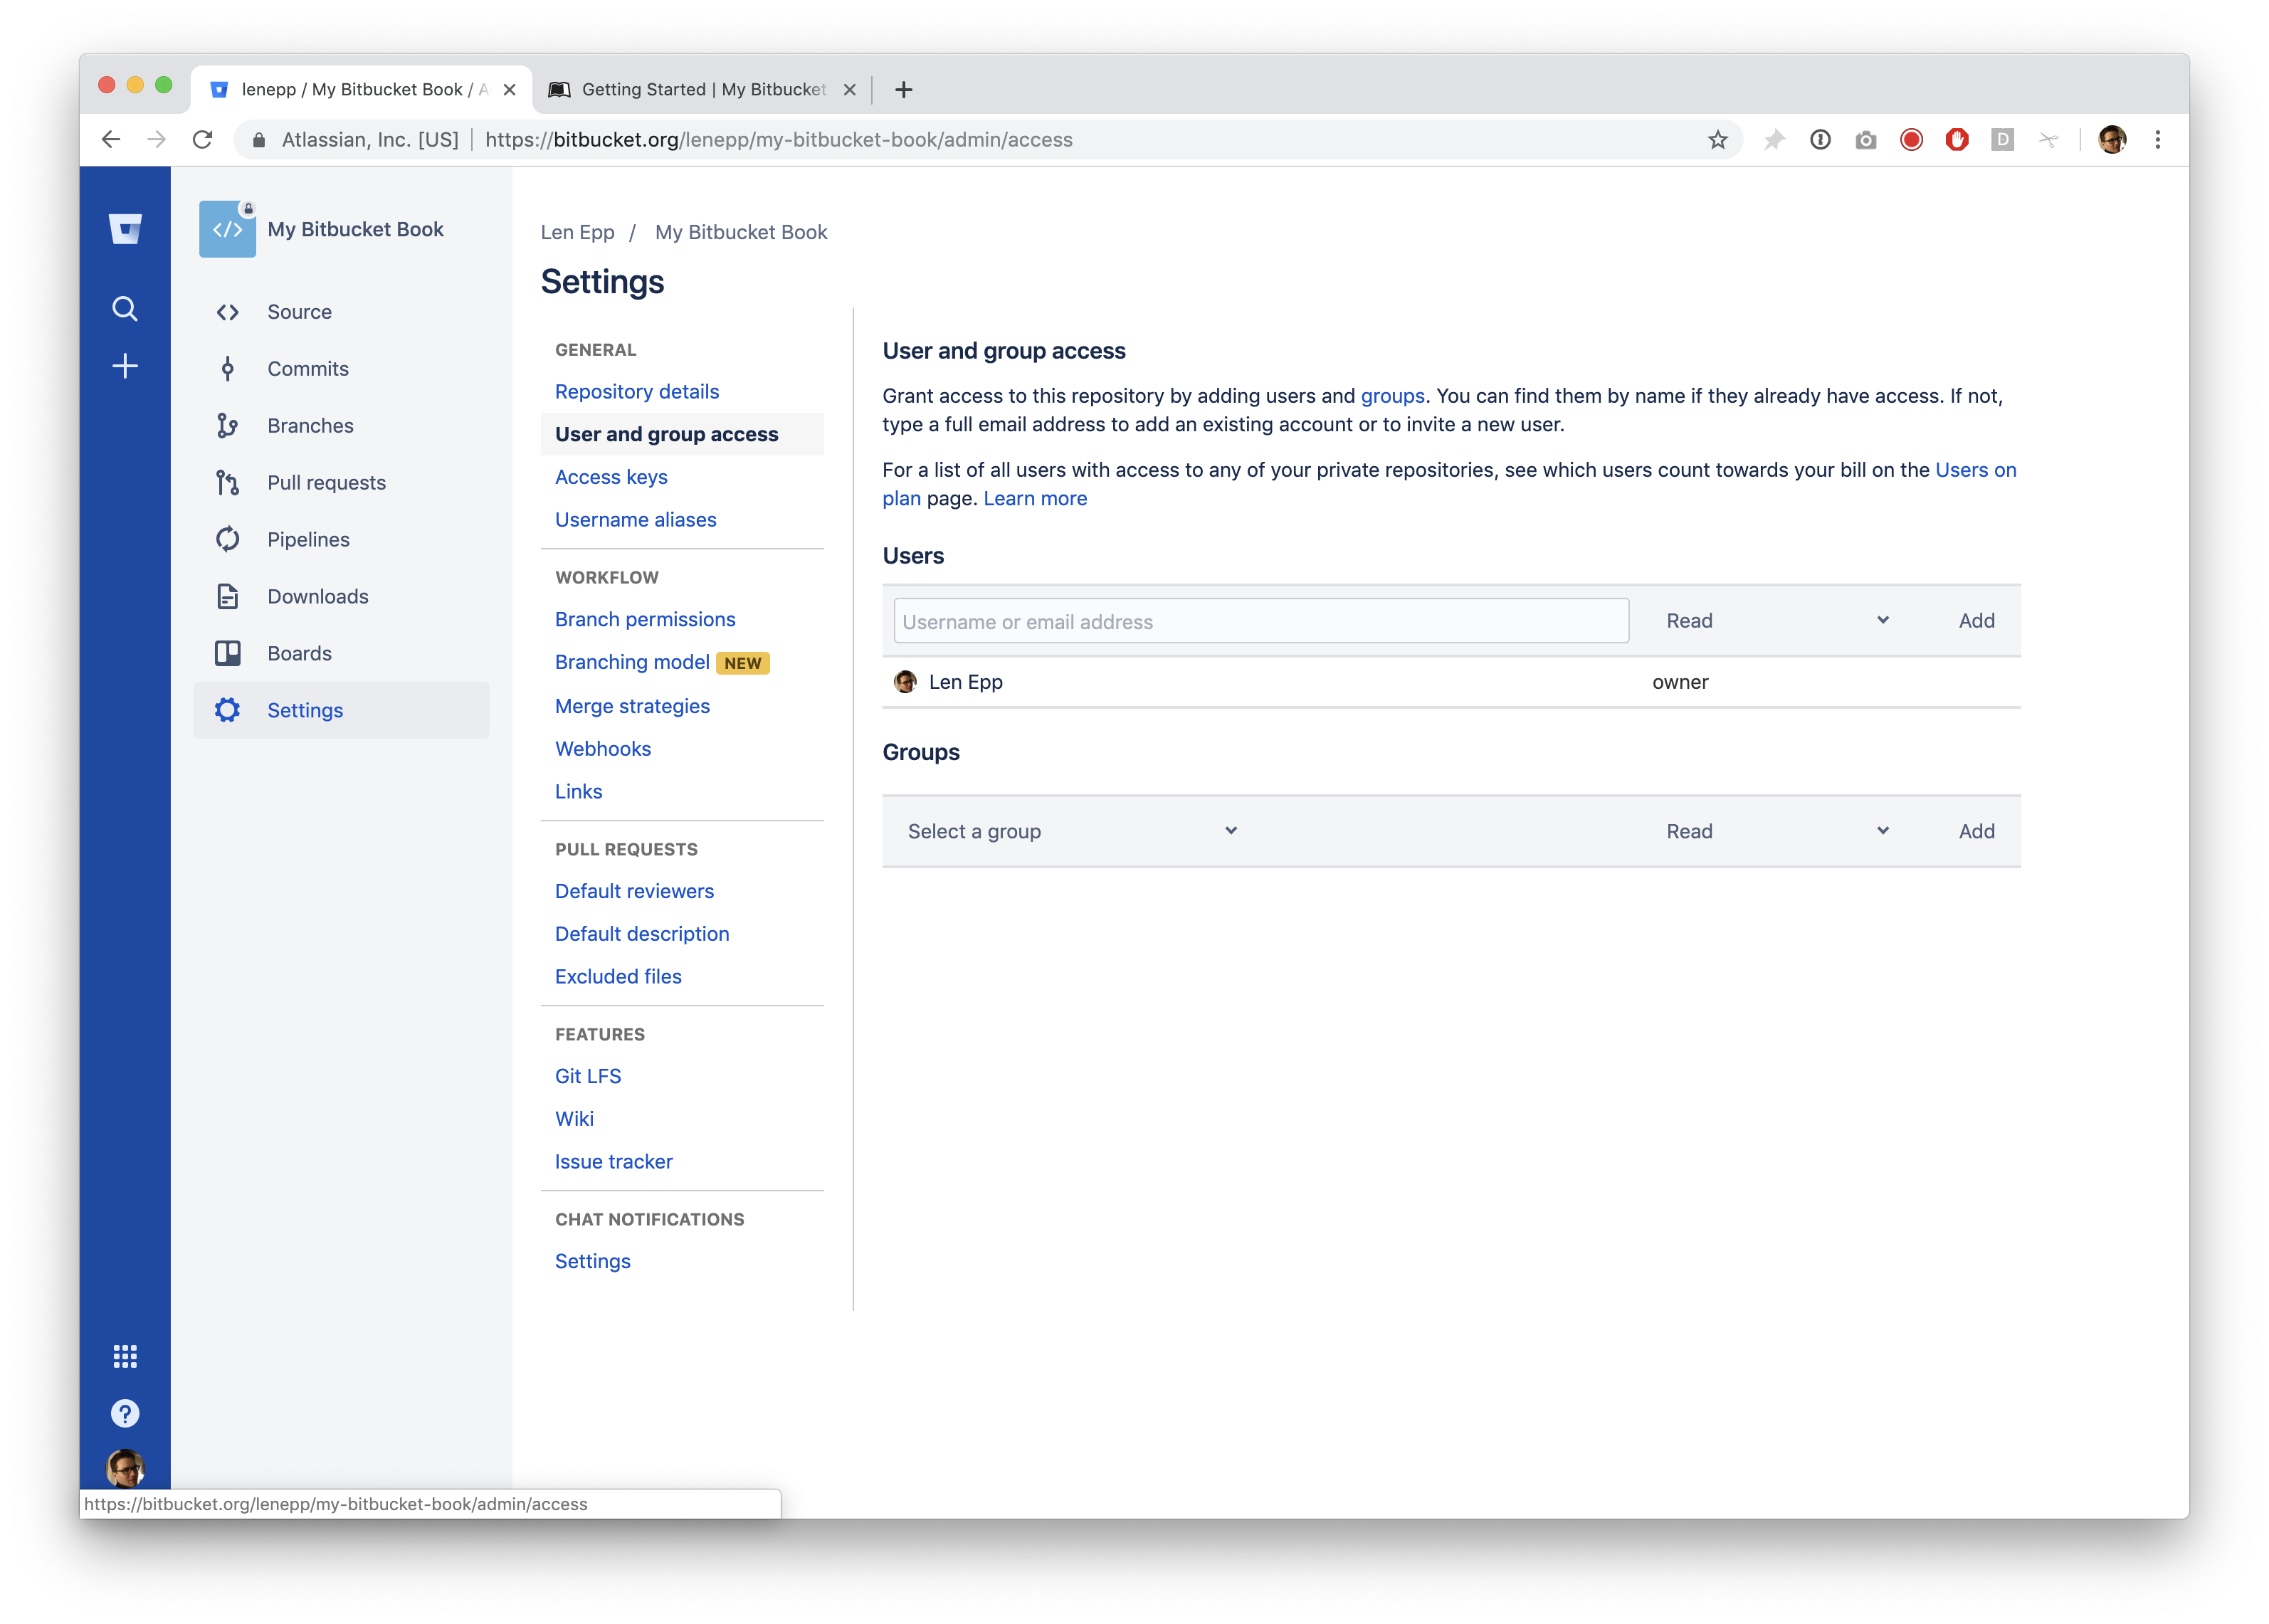
Task: Open Commits in repository navigation
Action: click(308, 369)
